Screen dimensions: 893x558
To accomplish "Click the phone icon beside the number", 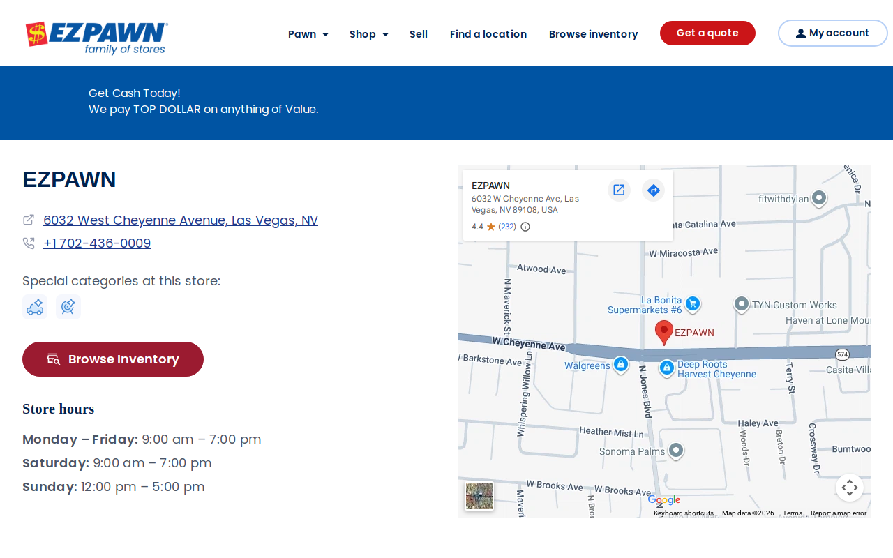I will click(x=29, y=243).
